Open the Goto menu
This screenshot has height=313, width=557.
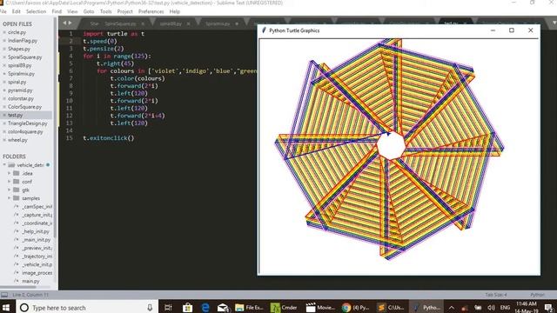coord(89,11)
